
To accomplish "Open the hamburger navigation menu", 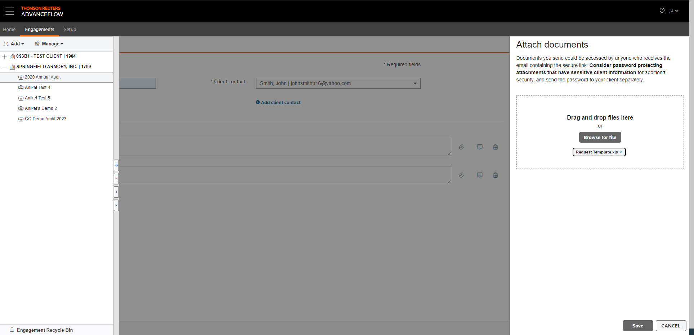I will (10, 11).
